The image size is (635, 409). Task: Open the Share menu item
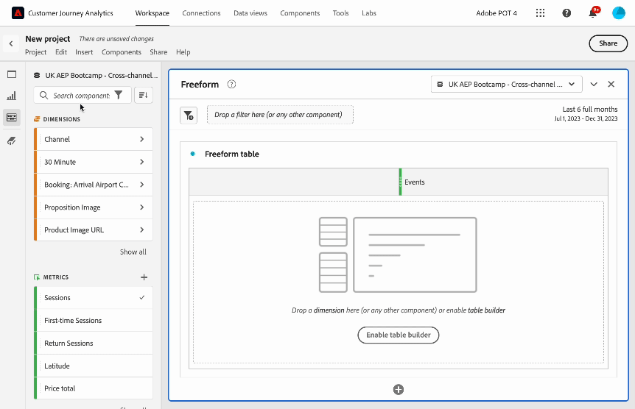[x=158, y=51]
